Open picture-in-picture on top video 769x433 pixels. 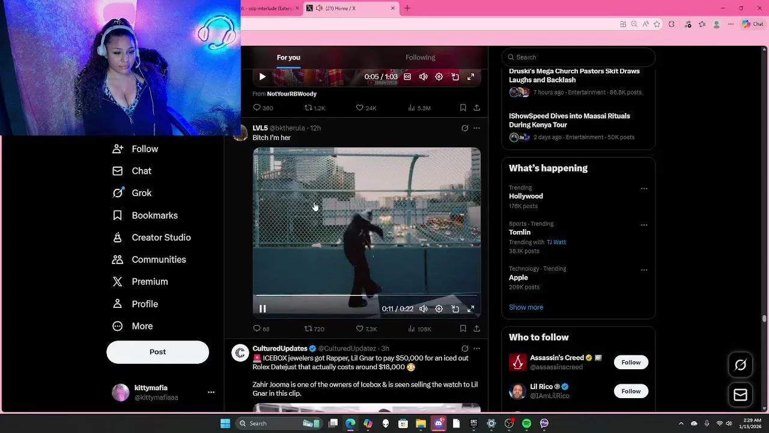point(455,76)
